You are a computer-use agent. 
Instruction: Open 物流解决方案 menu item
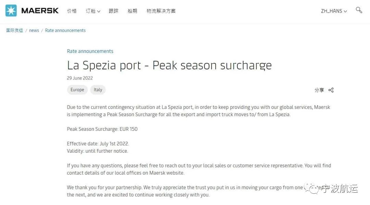161,11
